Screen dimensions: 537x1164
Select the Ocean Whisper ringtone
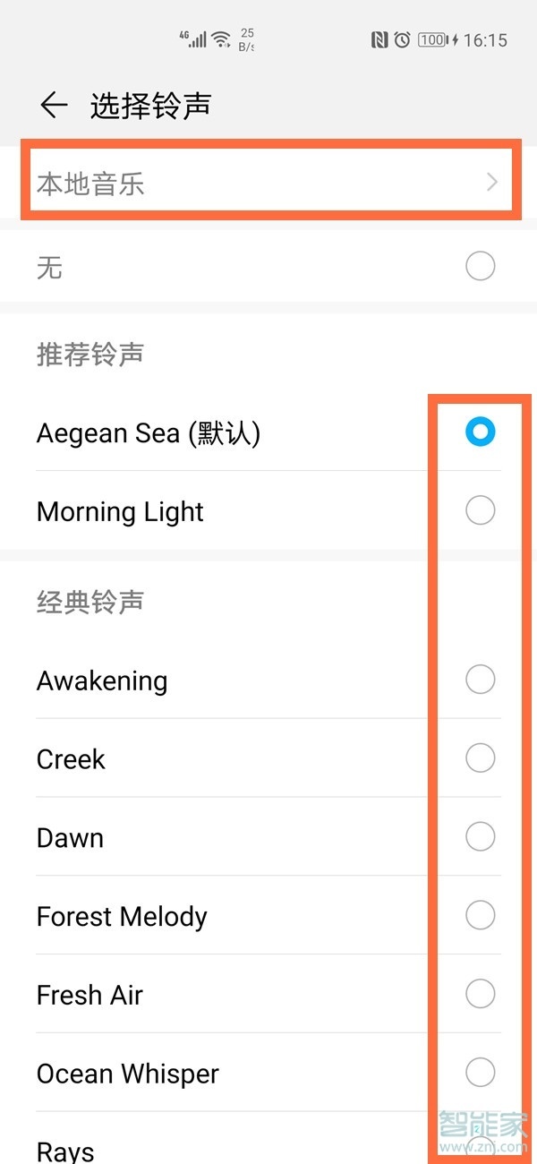click(x=481, y=1073)
